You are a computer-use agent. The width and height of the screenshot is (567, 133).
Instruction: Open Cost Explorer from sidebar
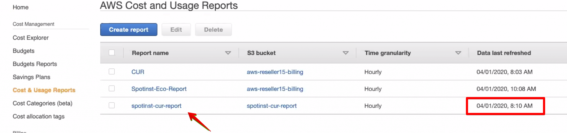(31, 38)
